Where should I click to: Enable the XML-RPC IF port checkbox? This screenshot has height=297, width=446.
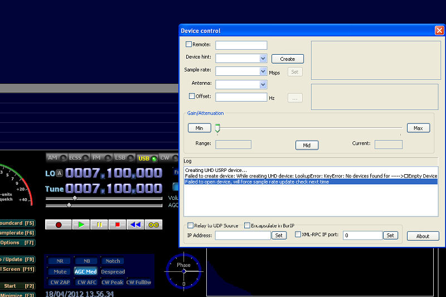[x=298, y=234]
